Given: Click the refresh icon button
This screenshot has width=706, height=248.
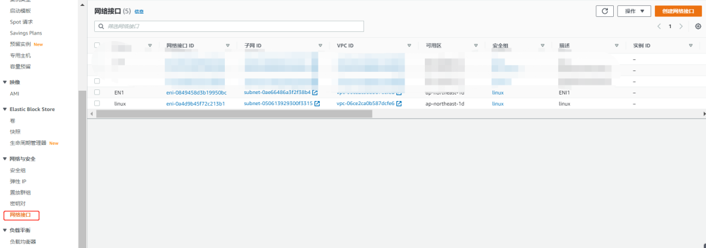Looking at the screenshot, I should tap(605, 11).
